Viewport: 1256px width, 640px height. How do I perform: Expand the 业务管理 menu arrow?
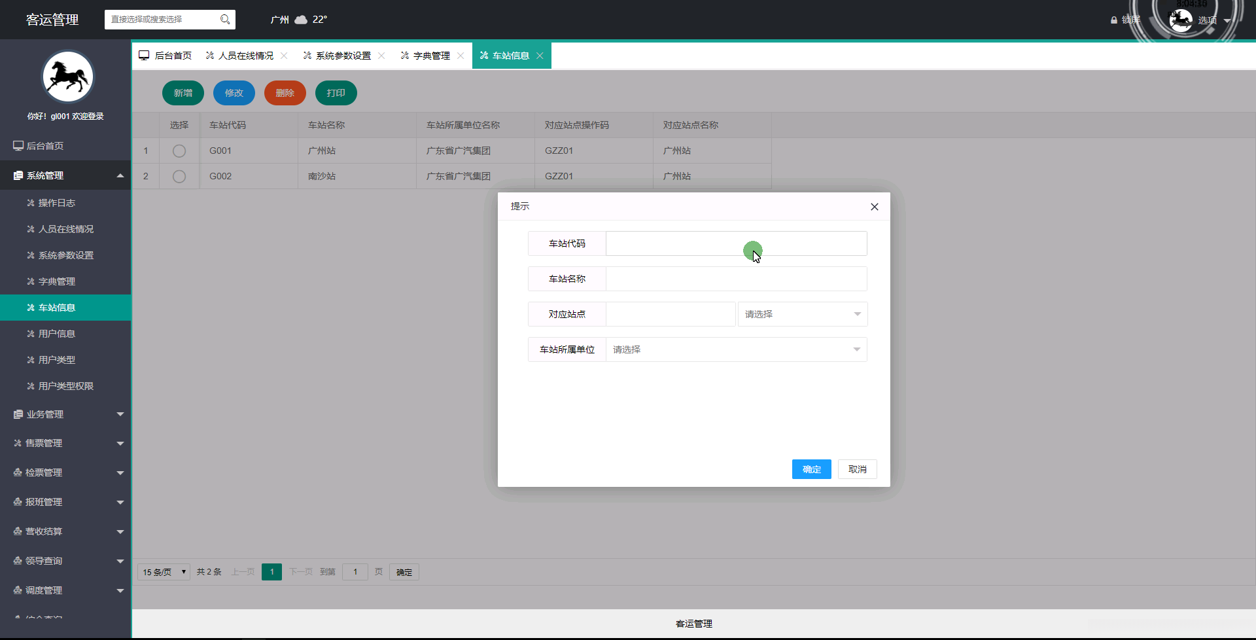pos(120,414)
